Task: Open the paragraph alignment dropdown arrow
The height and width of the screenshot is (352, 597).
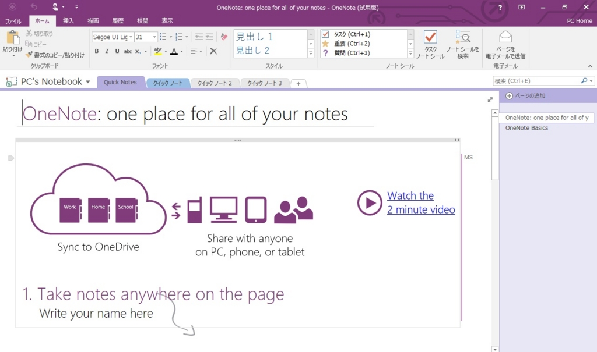Action: (201, 51)
